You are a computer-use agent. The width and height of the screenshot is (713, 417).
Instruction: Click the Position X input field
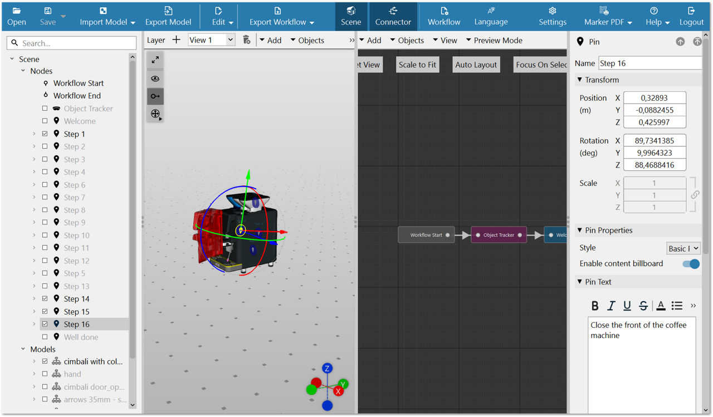655,98
